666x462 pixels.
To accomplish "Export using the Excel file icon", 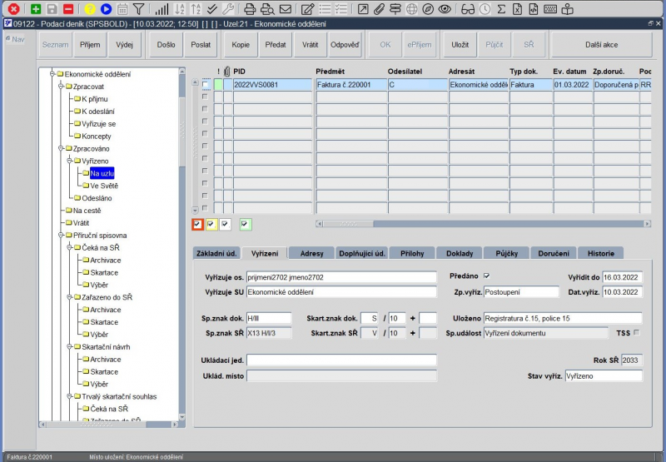I will [x=517, y=8].
